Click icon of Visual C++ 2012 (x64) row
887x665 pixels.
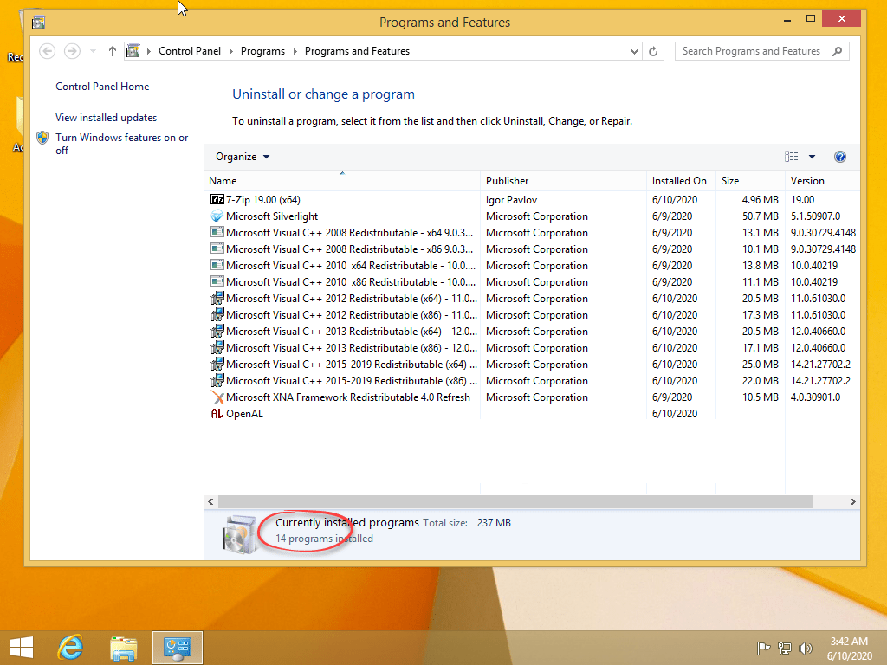point(217,298)
